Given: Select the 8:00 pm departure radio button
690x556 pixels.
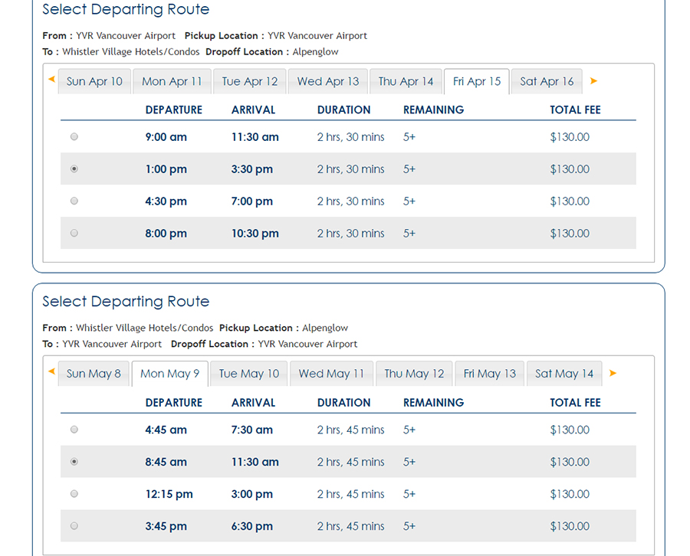Looking at the screenshot, I should click(74, 234).
